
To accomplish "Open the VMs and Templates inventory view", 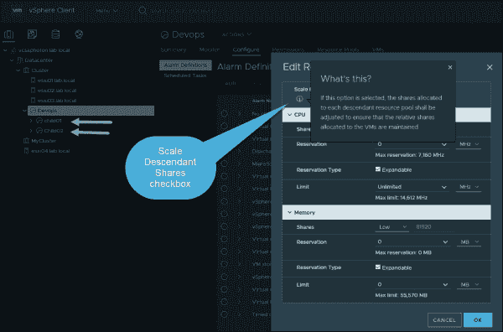I will 32,34.
